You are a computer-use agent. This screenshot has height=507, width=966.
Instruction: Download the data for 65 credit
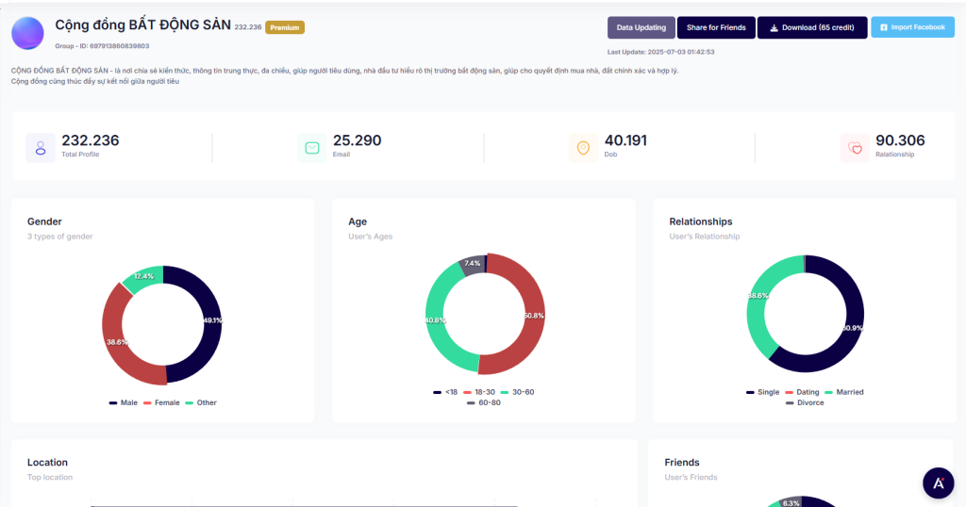[812, 27]
